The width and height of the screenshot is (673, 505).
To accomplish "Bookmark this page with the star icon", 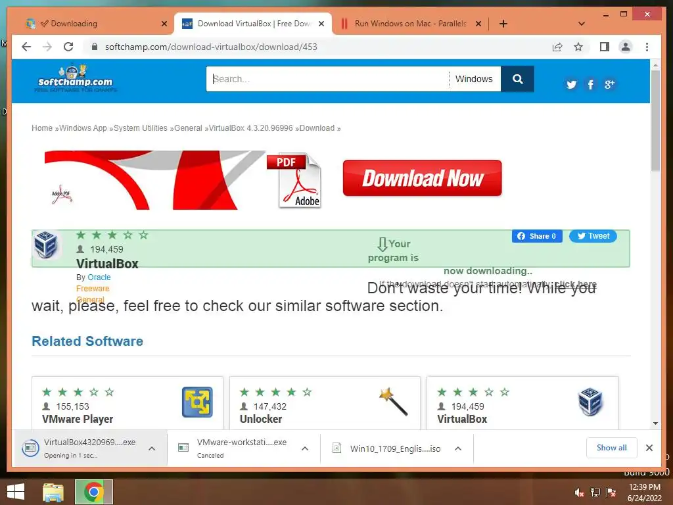I will (578, 47).
